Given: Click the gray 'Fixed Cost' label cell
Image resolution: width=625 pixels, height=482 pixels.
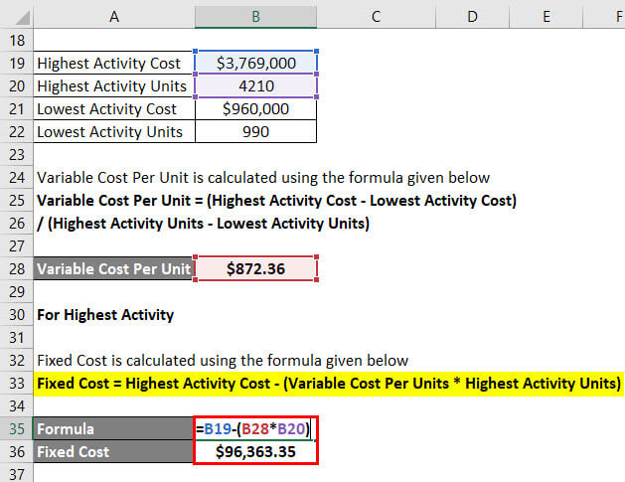Looking at the screenshot, I should [x=114, y=452].
